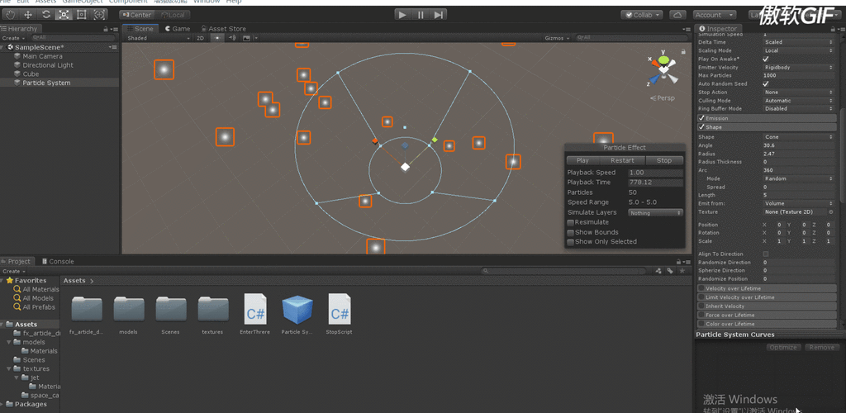Open the cloud services icon
The image size is (846, 413).
[x=677, y=15]
